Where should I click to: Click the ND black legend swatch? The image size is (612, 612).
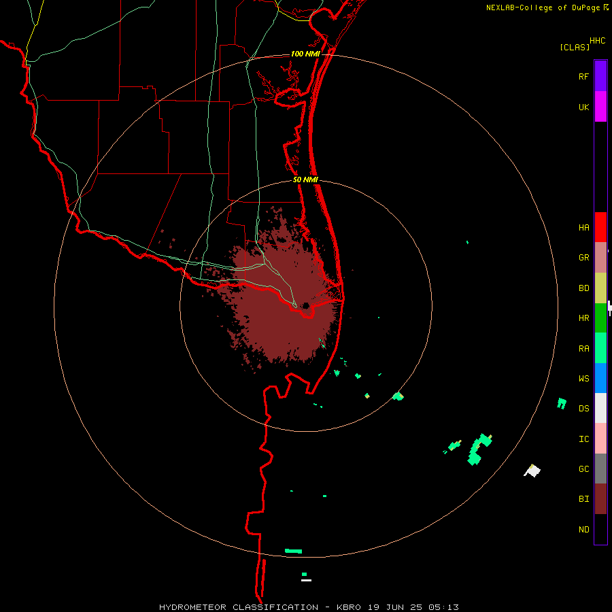[600, 529]
